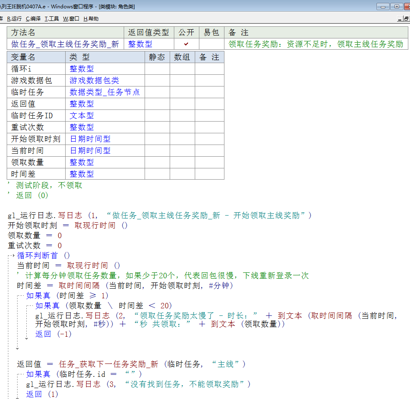The width and height of the screenshot is (410, 399).
Task: Toggle the 公开 checkmark for the method
Action: tap(186, 44)
